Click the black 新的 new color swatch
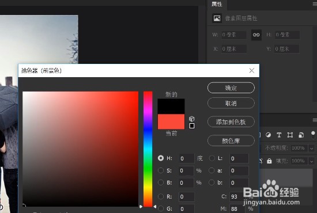 (171, 106)
